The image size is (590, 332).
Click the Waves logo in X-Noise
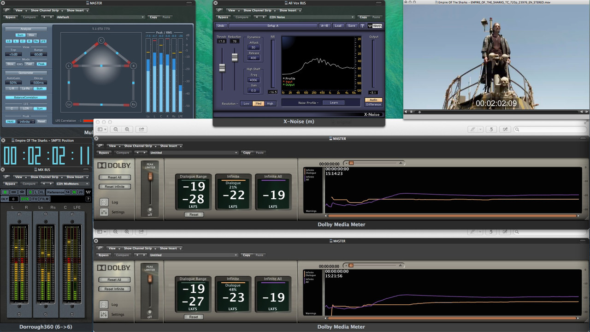(375, 26)
